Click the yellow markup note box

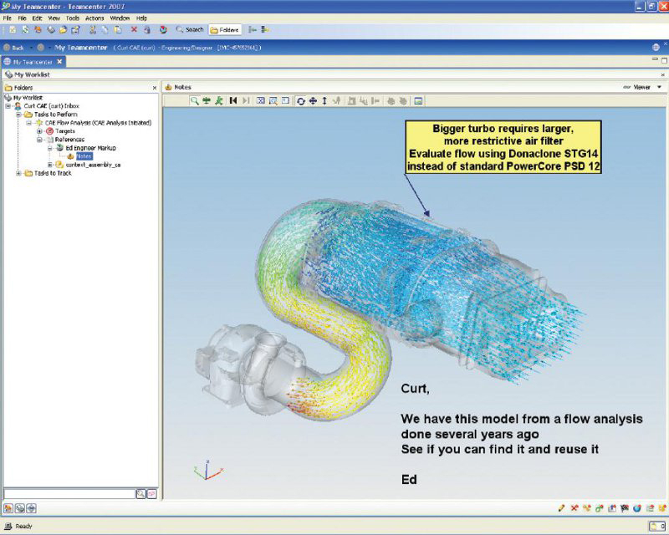(503, 147)
